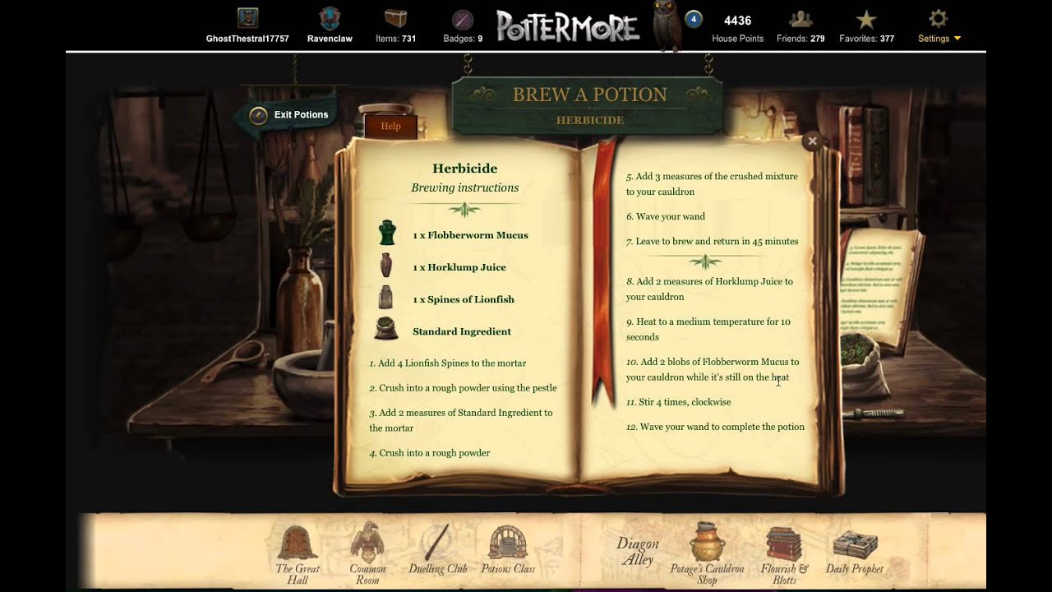Viewport: 1052px width, 592px height.
Task: Open the notification count badge showing 4
Action: click(693, 19)
